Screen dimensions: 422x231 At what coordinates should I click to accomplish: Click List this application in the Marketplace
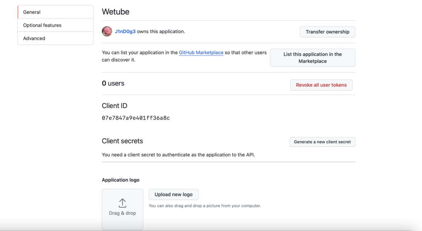coord(312,58)
